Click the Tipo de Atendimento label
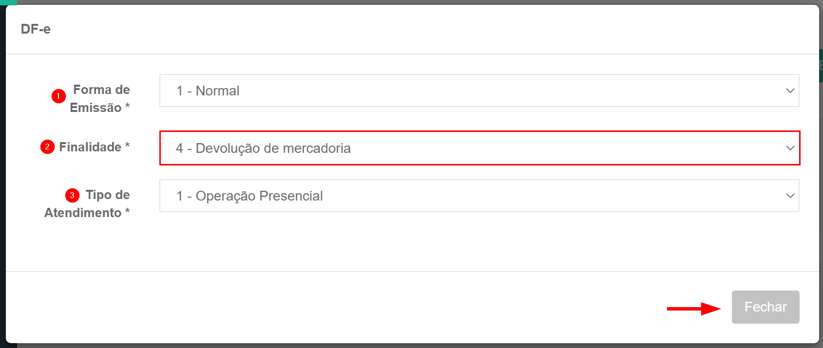Screen dimensions: 823x348 coord(88,204)
